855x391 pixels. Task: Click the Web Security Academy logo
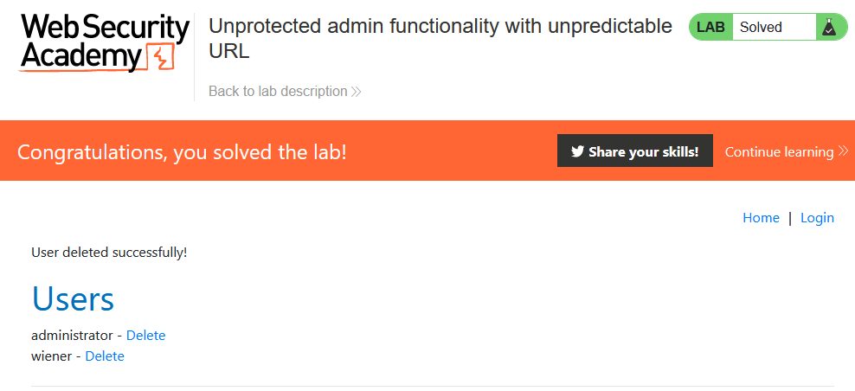point(104,42)
